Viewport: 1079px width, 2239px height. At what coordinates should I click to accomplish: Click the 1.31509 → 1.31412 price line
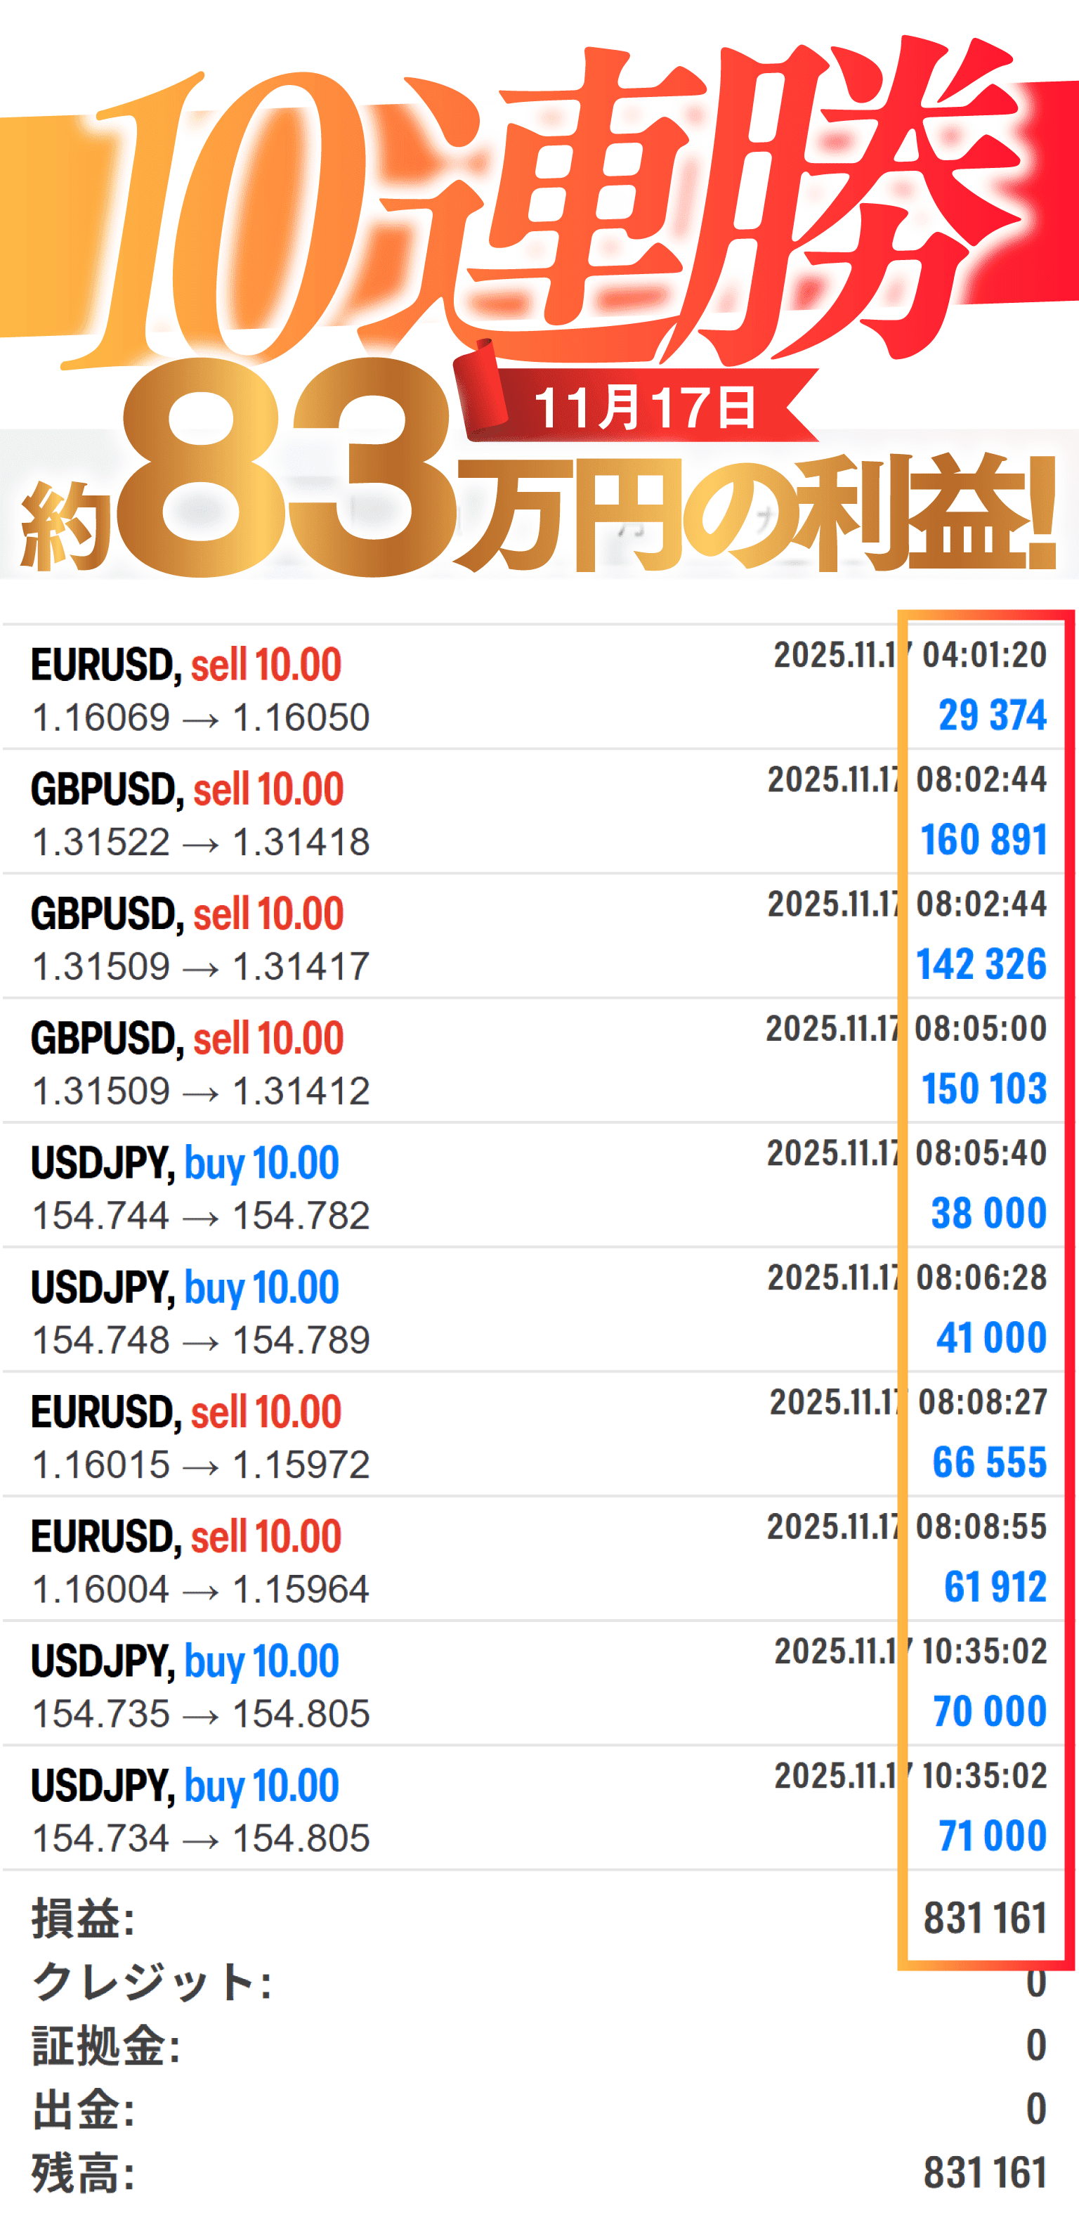201,1091
